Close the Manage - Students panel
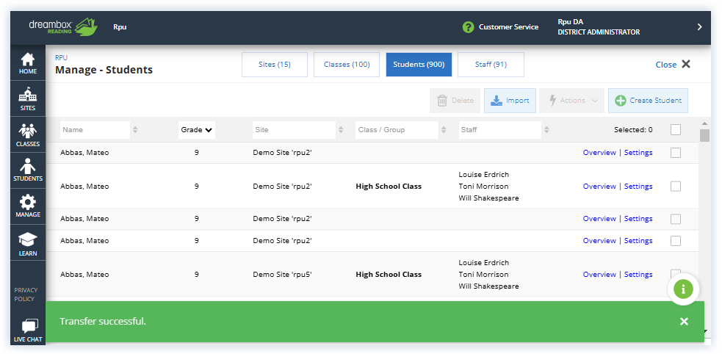The image size is (722, 354). pos(673,65)
